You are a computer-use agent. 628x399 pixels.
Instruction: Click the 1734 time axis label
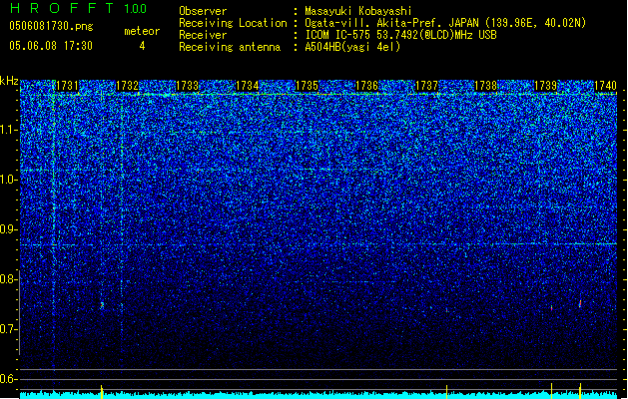coord(248,86)
